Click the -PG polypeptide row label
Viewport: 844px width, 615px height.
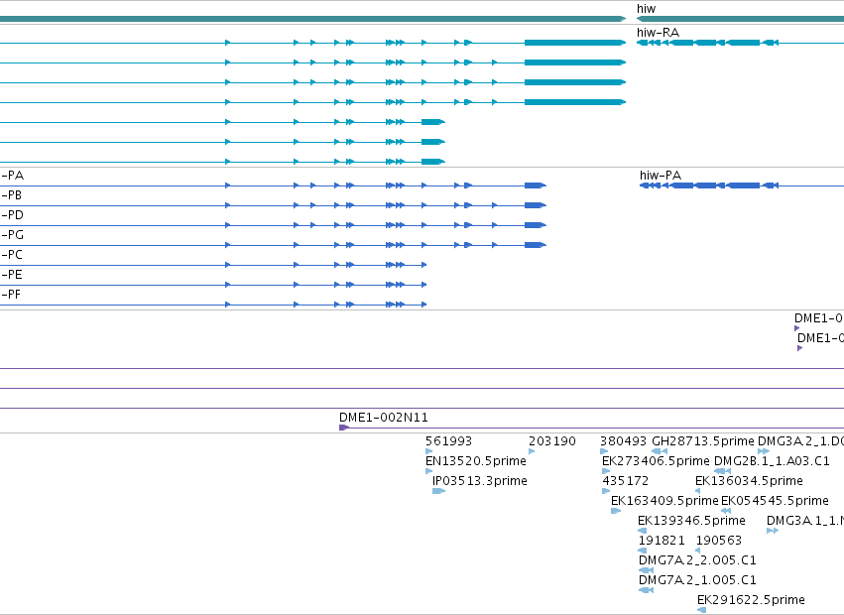[x=12, y=235]
